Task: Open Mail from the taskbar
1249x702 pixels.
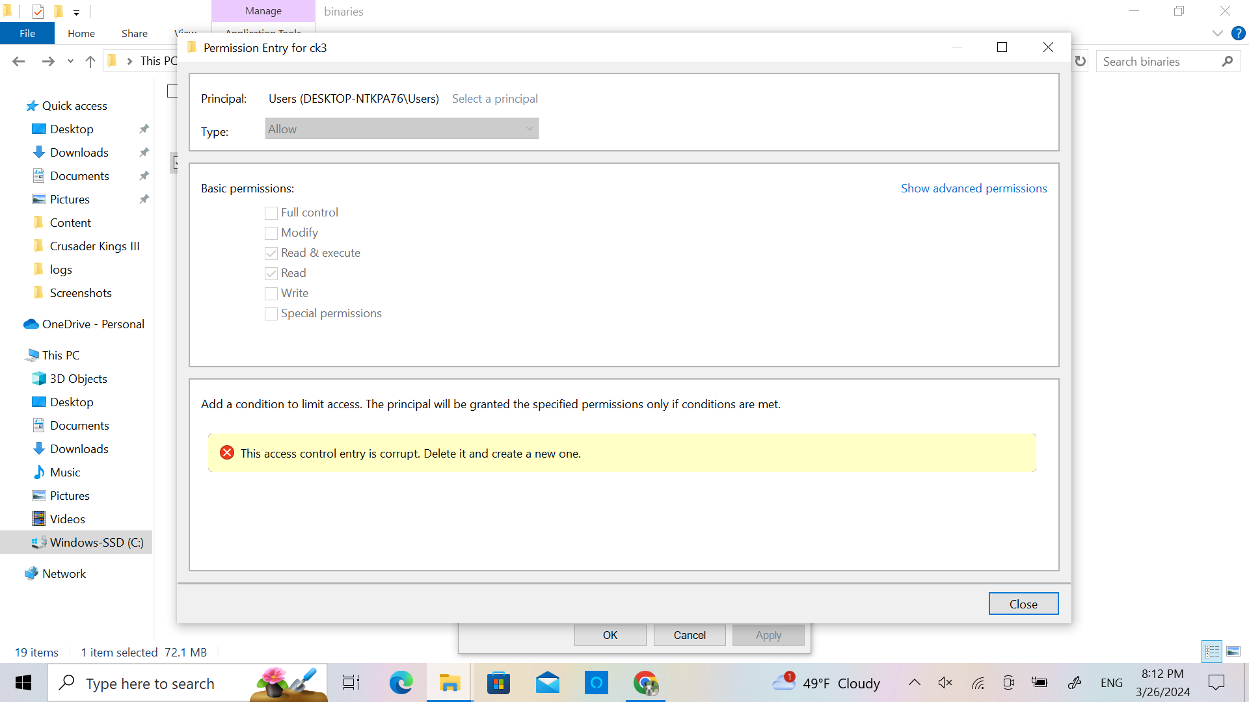Action: click(x=547, y=682)
